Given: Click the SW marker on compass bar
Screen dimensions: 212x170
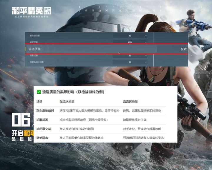Looking at the screenshot, I should (x=100, y=11).
